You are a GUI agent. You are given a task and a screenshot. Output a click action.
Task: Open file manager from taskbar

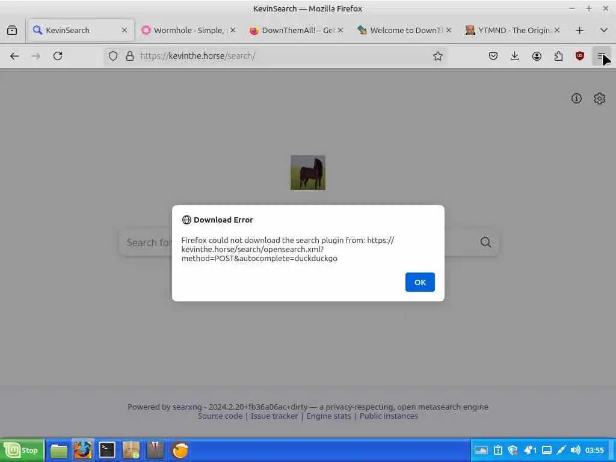(x=59, y=450)
